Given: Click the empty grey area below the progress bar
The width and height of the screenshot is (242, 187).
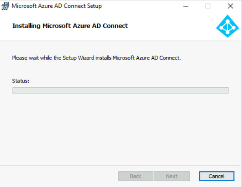Looking at the screenshot, I should [x=120, y=125].
